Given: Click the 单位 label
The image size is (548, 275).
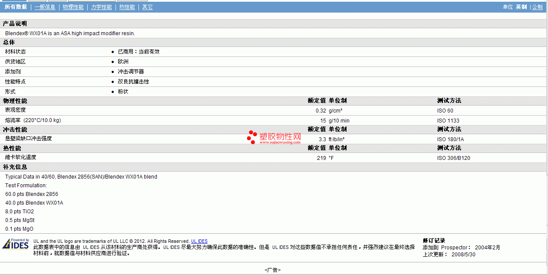Looking at the screenshot, I should pos(508,7).
